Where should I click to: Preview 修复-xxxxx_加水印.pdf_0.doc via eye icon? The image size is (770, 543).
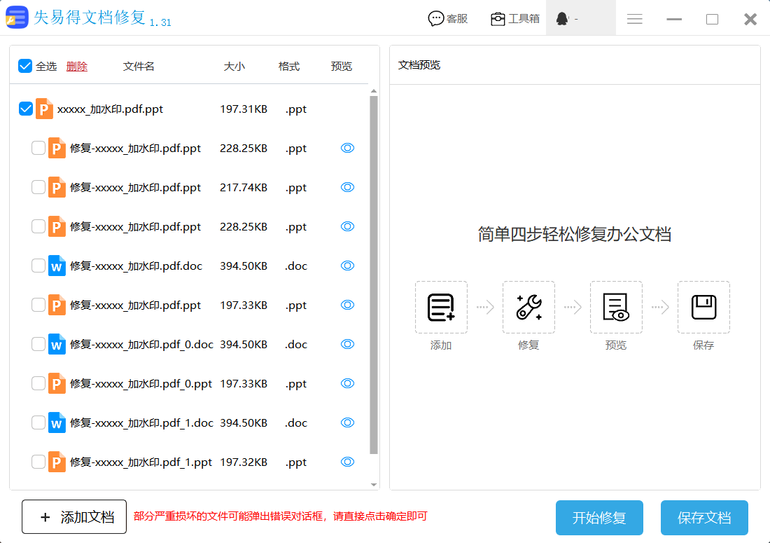(347, 344)
